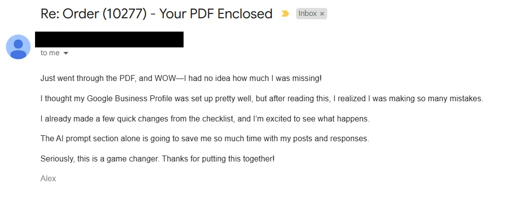Open the sender's profile avatar
The image size is (530, 198).
tap(18, 47)
